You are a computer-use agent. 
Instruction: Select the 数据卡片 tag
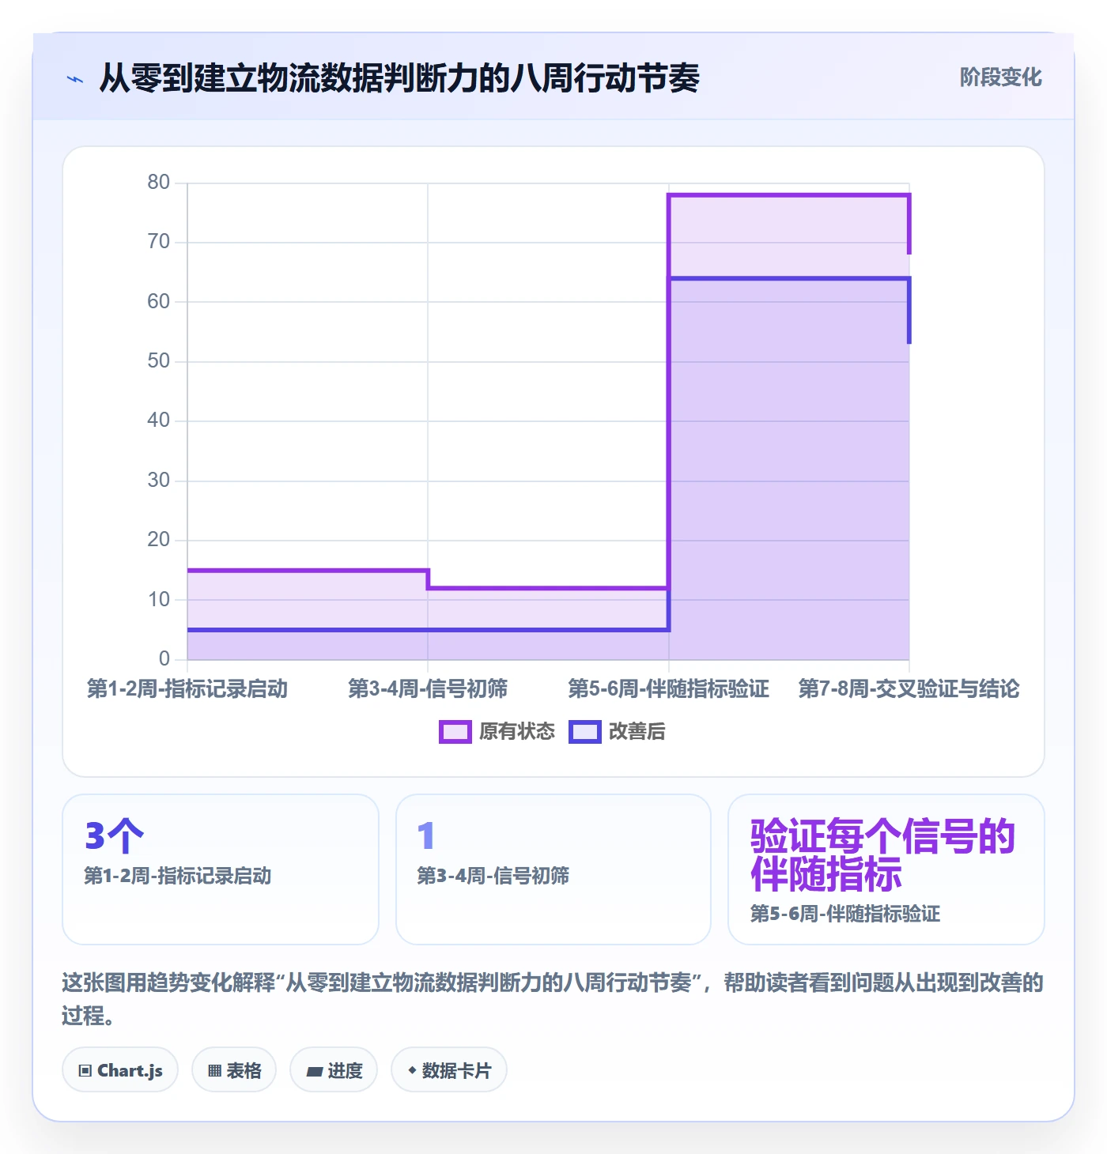pyautogui.click(x=449, y=1070)
